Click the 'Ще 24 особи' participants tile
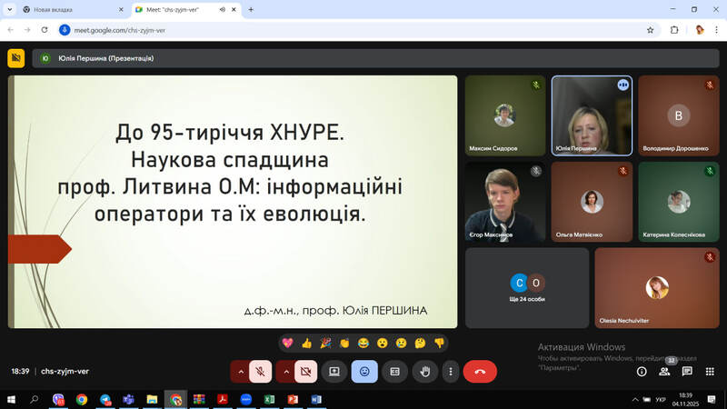This screenshot has height=409, width=727. (x=527, y=287)
